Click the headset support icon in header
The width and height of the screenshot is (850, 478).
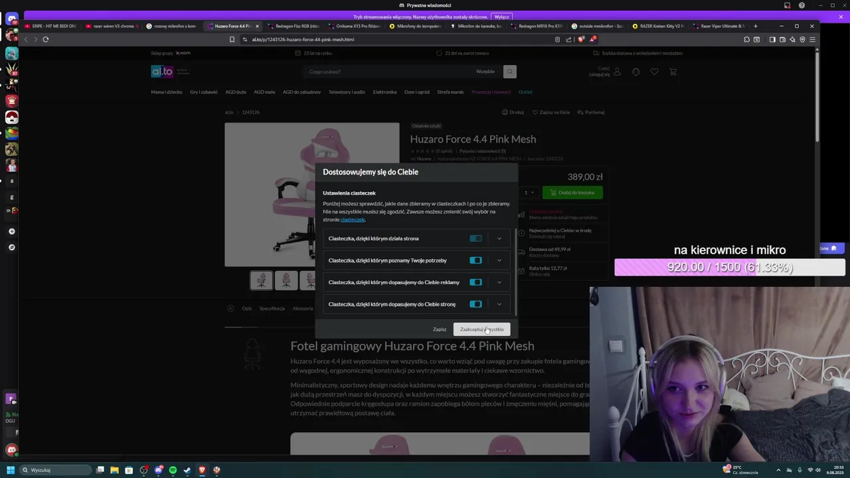coord(636,72)
